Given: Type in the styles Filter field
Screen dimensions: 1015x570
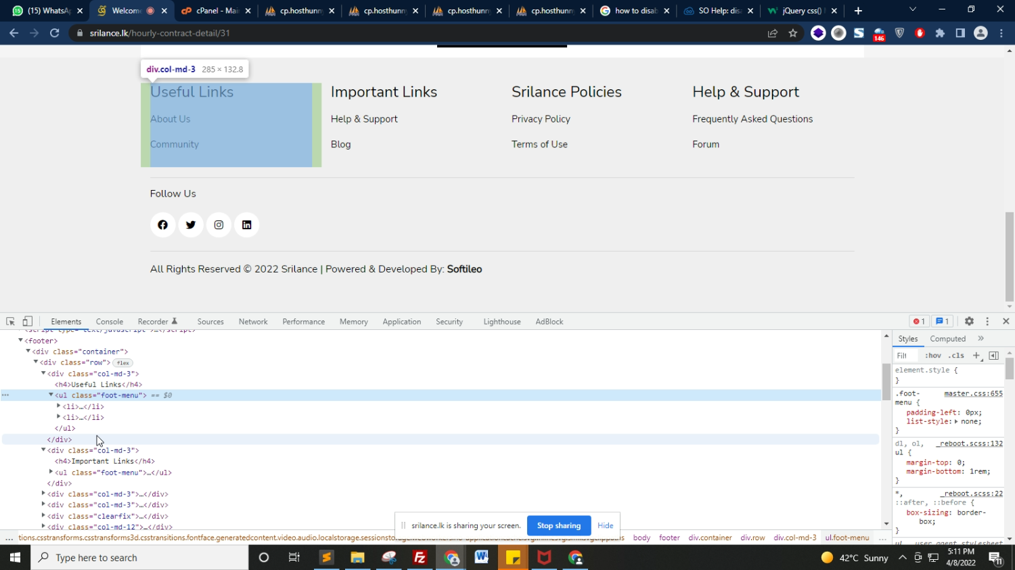Looking at the screenshot, I should point(905,356).
